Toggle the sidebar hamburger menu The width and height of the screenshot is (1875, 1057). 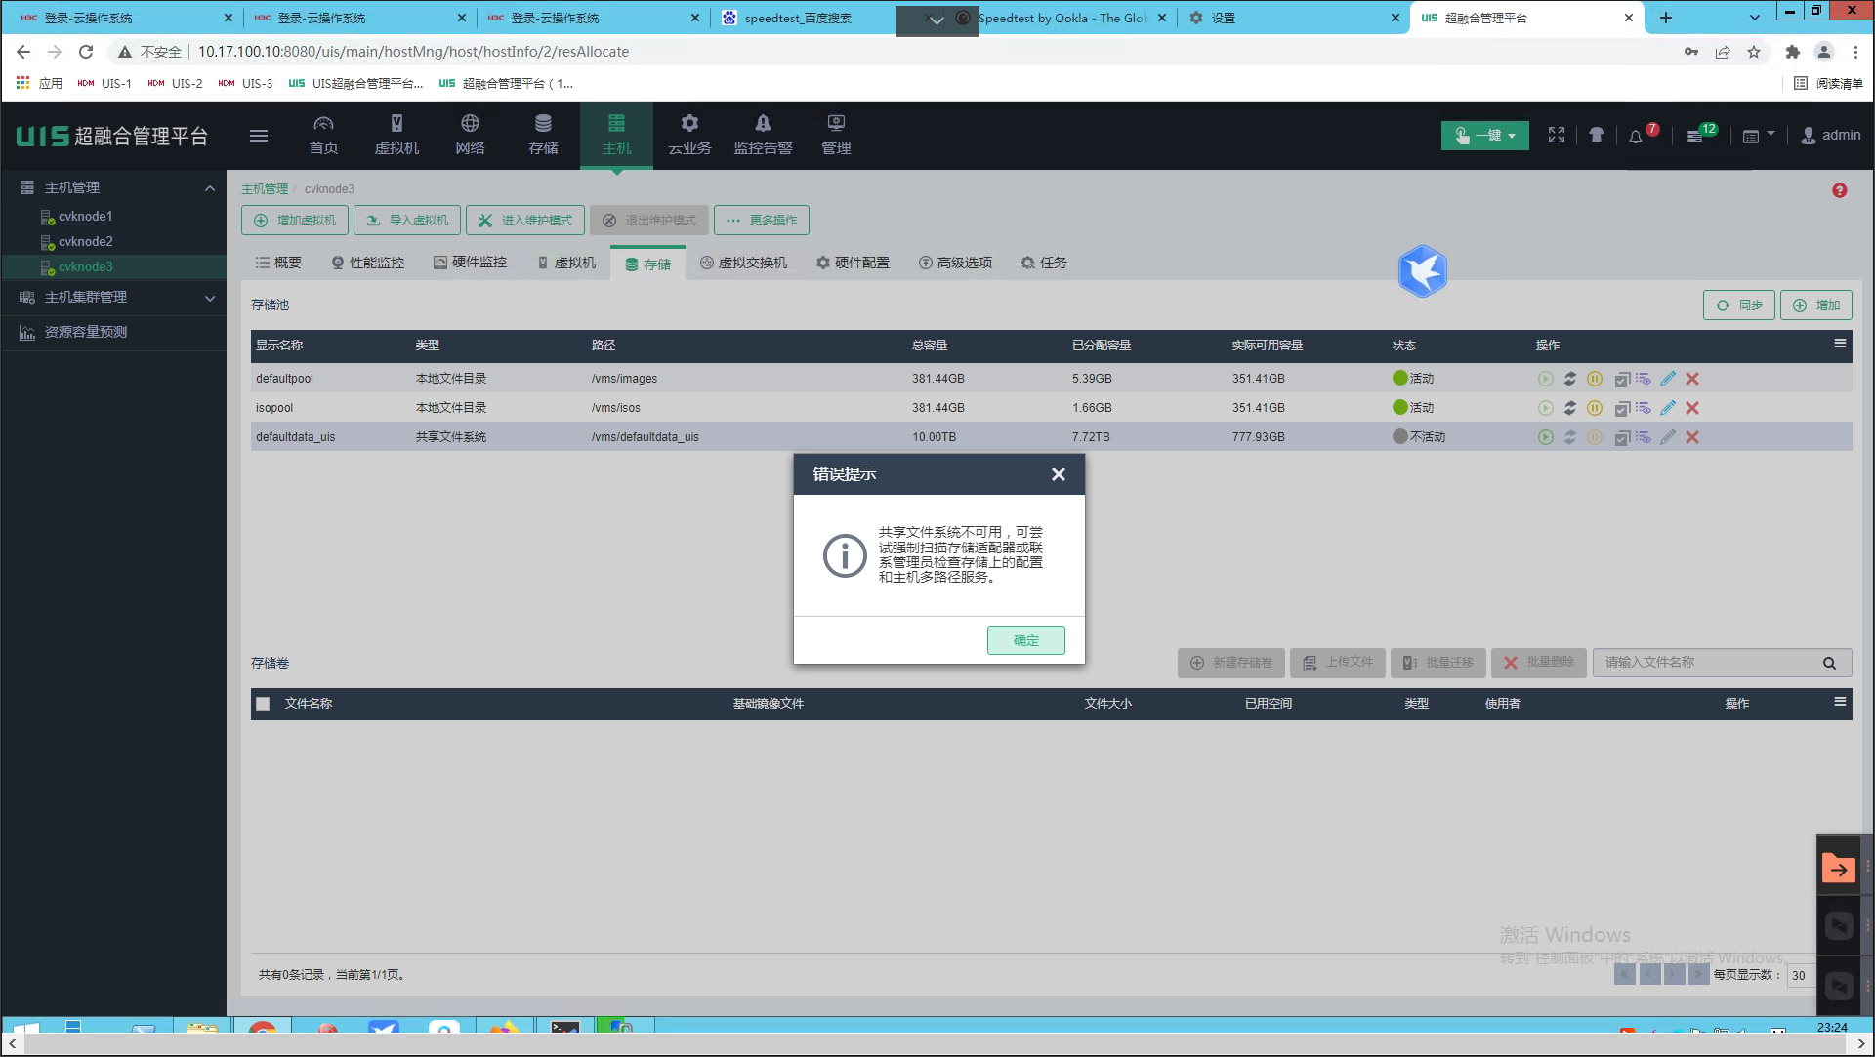(x=259, y=136)
